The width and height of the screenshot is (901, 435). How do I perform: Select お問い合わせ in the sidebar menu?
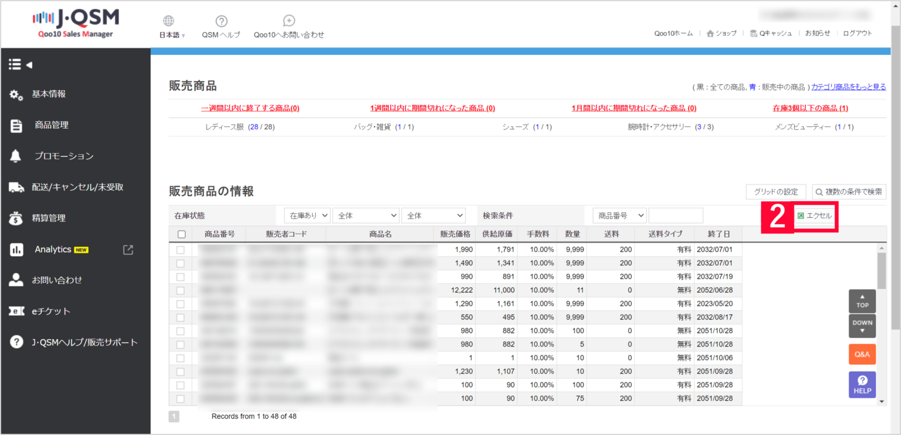[58, 280]
